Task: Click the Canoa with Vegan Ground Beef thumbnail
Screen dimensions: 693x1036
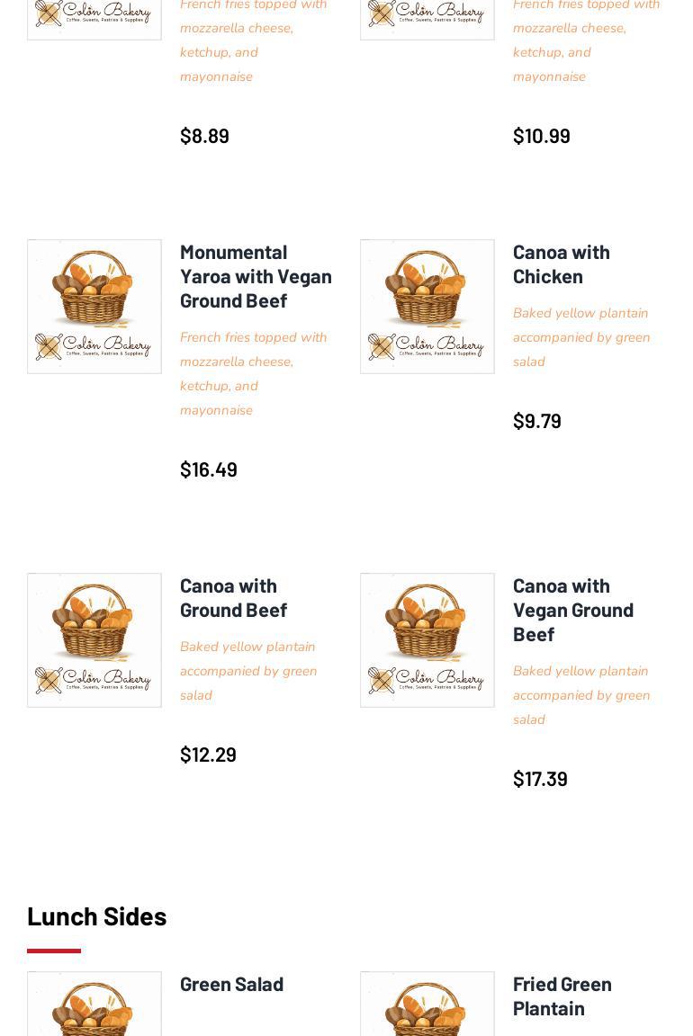Action: (427, 640)
